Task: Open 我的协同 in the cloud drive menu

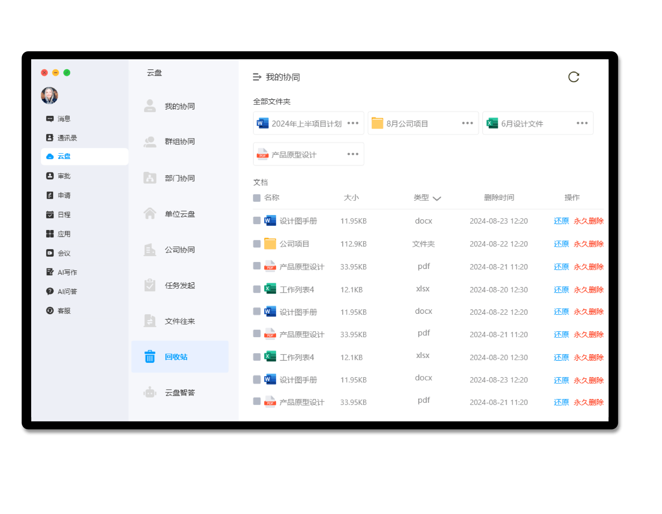Action: click(180, 106)
